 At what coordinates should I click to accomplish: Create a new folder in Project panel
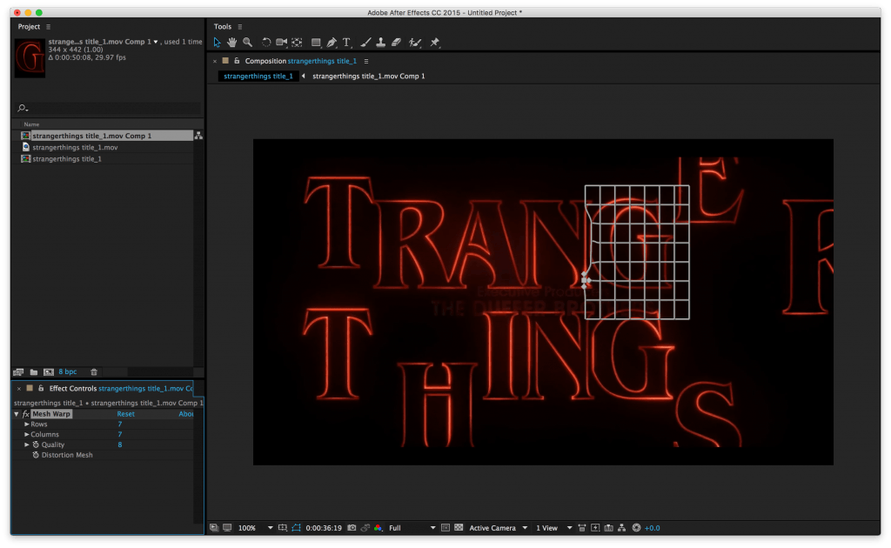(34, 372)
